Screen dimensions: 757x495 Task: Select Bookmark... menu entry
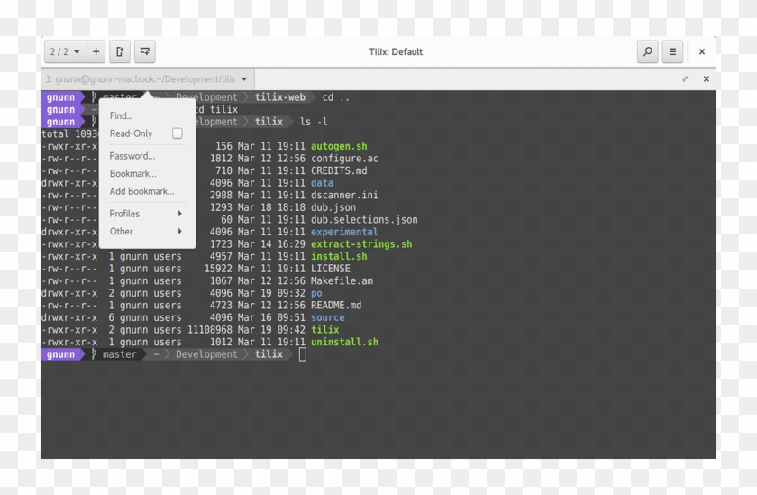pos(132,174)
